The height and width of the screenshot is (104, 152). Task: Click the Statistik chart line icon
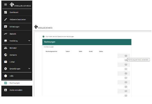pos(5,34)
